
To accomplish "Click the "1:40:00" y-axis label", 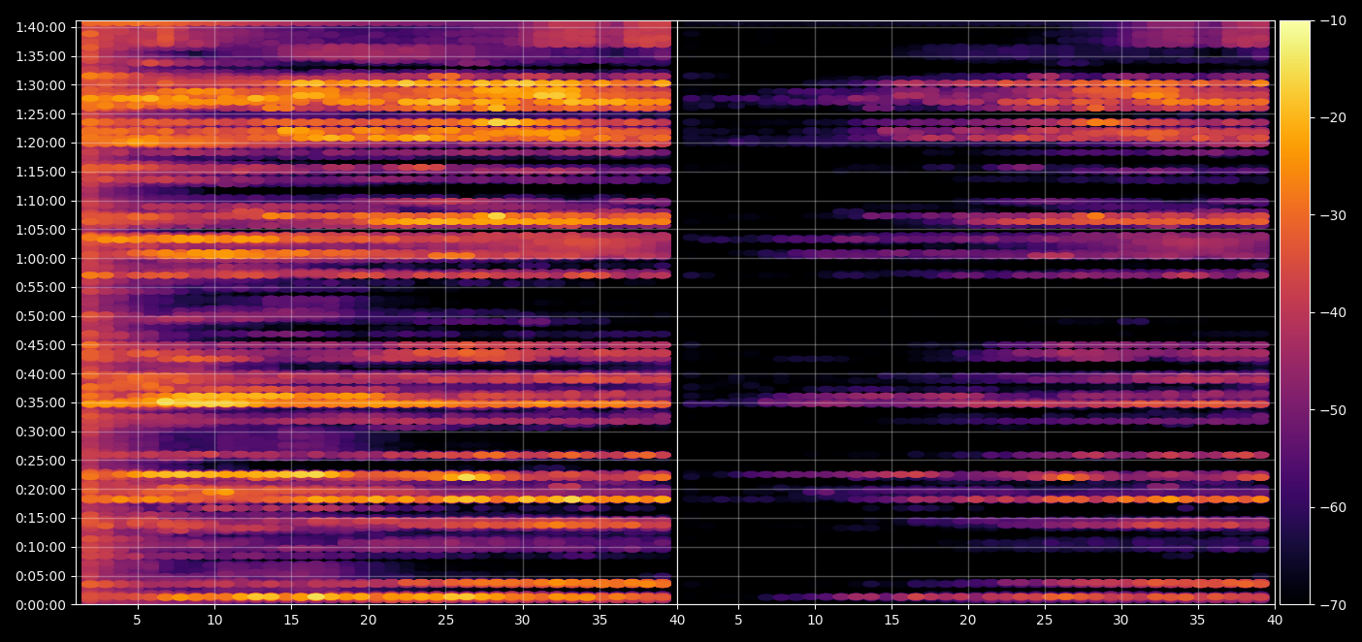I will click(41, 27).
